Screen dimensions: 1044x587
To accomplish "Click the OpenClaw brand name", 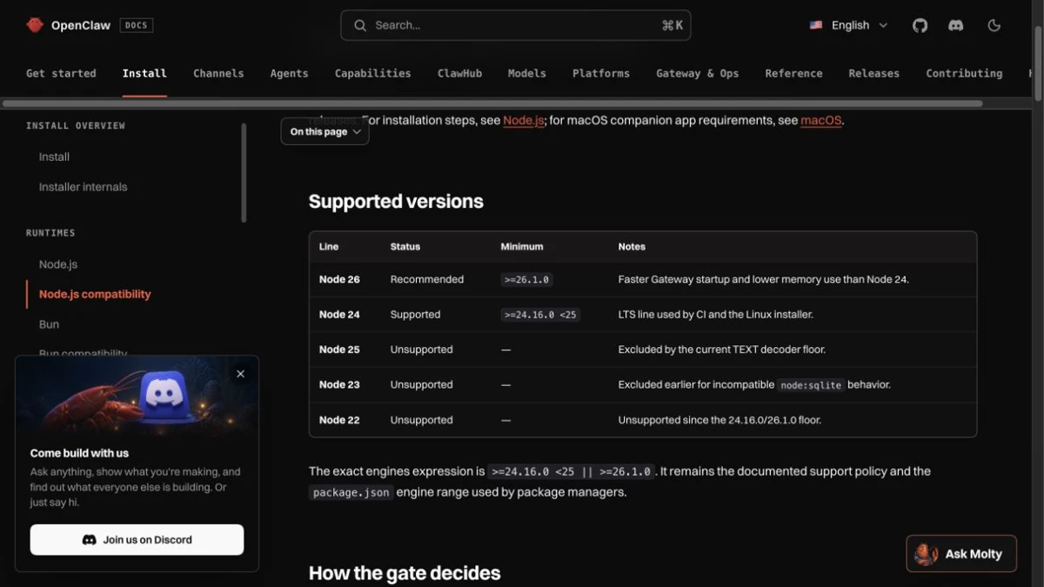I will pos(81,25).
